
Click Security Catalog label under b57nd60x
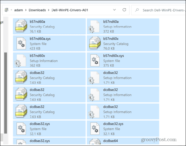[x=116, y=44]
